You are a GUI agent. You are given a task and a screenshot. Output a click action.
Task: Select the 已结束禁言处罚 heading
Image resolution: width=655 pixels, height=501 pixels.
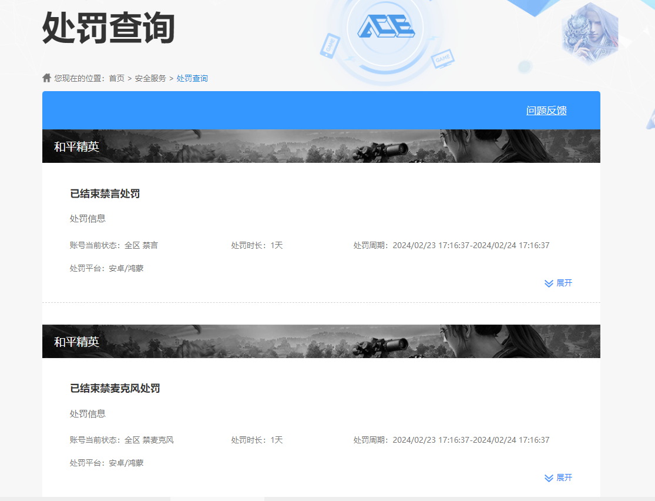(105, 193)
